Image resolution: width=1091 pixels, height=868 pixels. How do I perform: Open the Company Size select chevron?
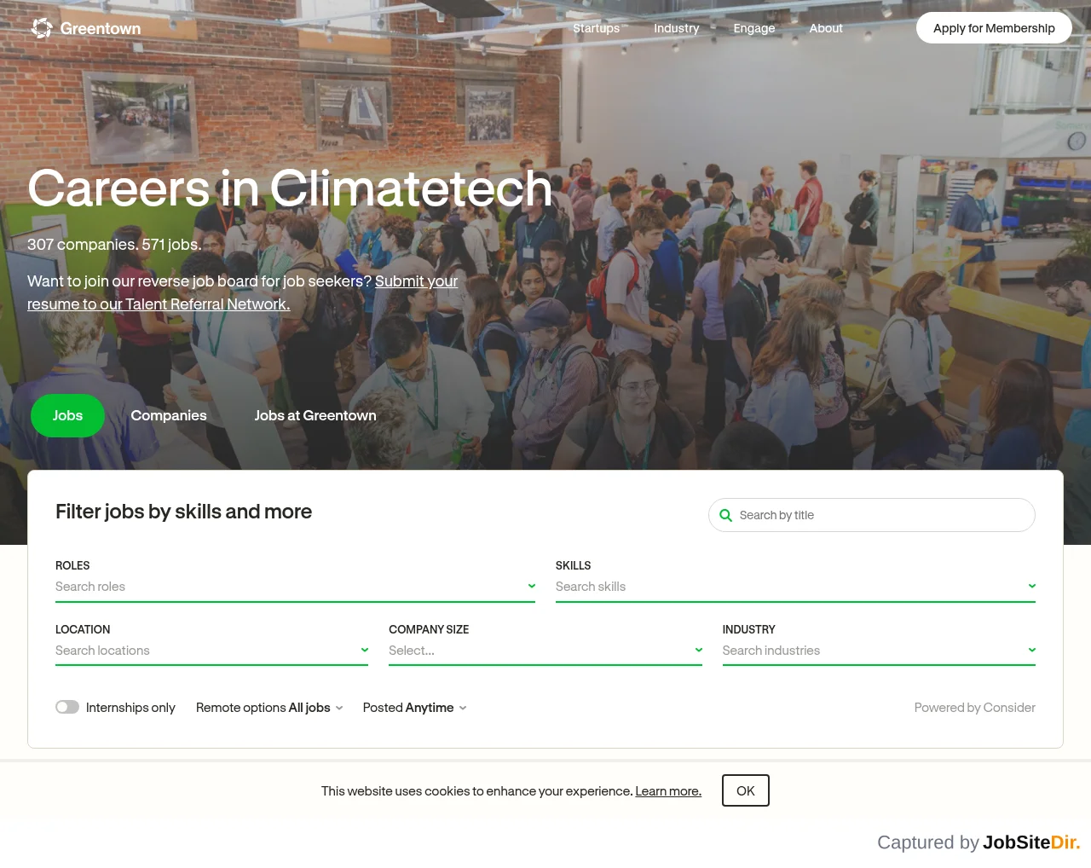(x=699, y=650)
